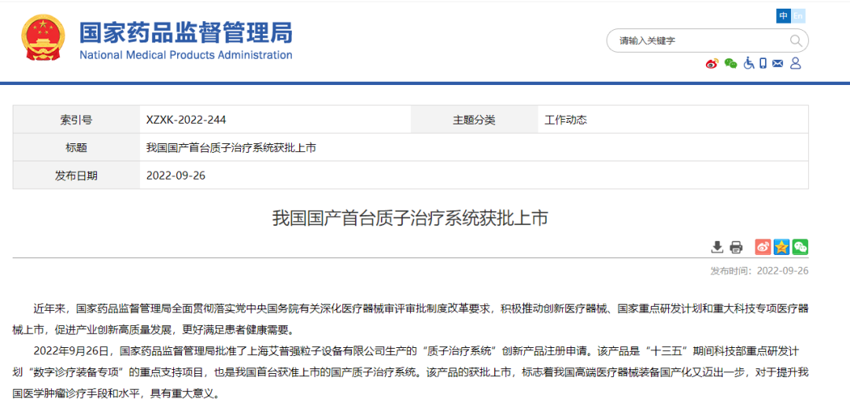Click the 国家药品监督管理局 site title
The height and width of the screenshot is (403, 850).
coord(186,32)
